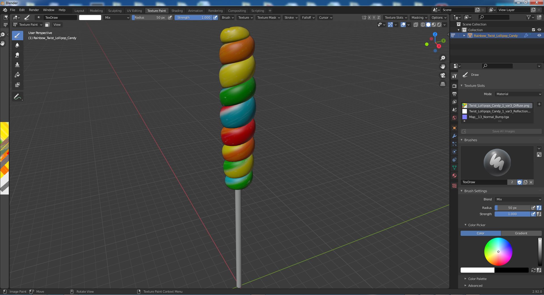Open the Render properties tab

(x=454, y=86)
